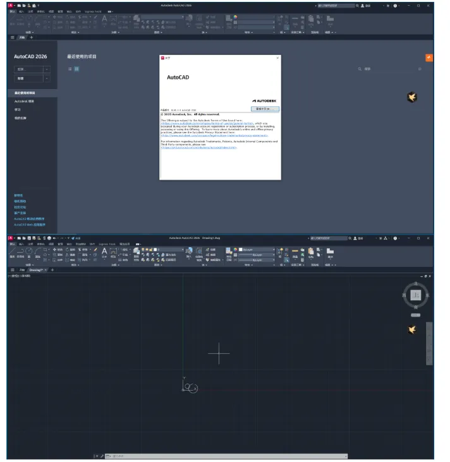Click the orange bird icon in the drawing canvas
This screenshot has width=450, height=462.
[412, 329]
